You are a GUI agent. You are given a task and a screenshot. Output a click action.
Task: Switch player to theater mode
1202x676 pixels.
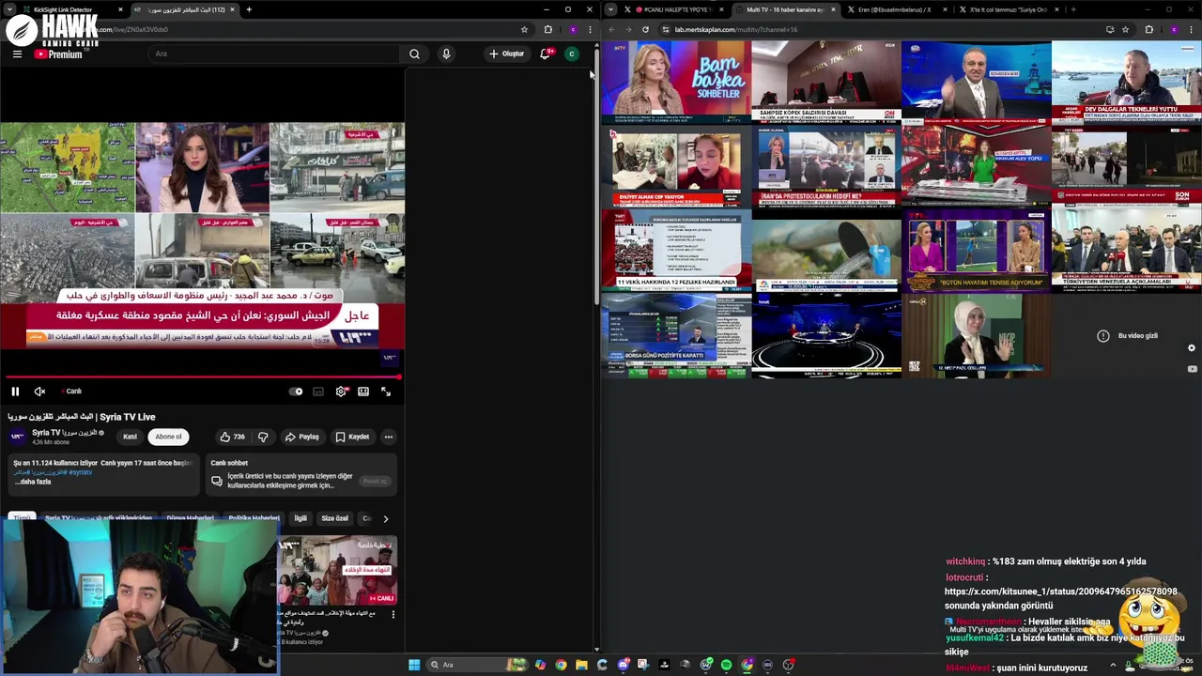click(363, 392)
